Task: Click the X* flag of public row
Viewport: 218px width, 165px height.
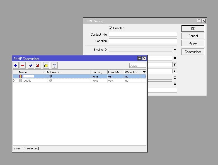Action: [x=15, y=81]
